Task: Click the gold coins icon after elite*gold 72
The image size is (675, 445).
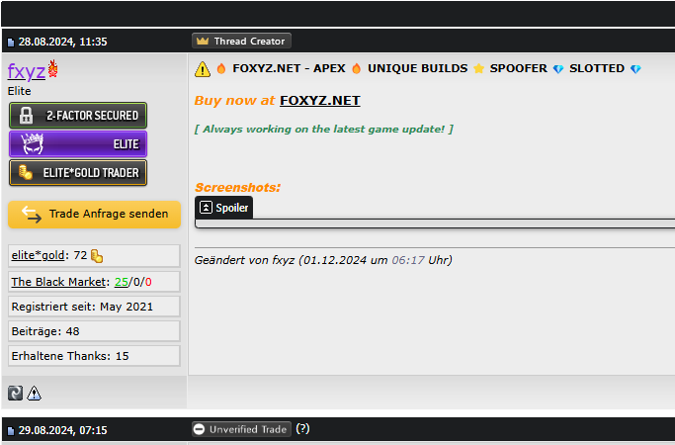Action: tap(97, 256)
